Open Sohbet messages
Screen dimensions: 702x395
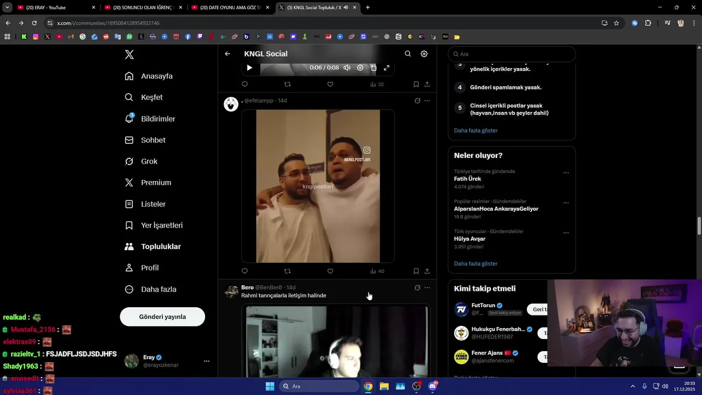coord(145,140)
